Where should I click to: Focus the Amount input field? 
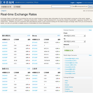click(x=71, y=47)
